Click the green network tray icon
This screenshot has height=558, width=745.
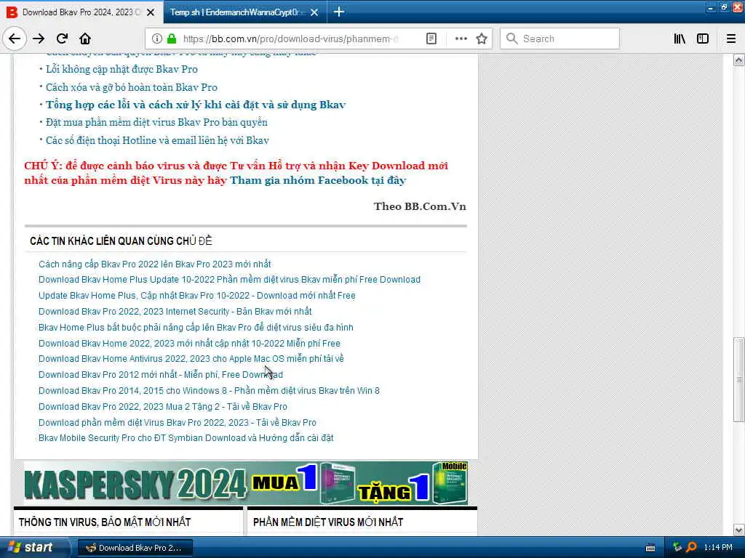coord(677,547)
